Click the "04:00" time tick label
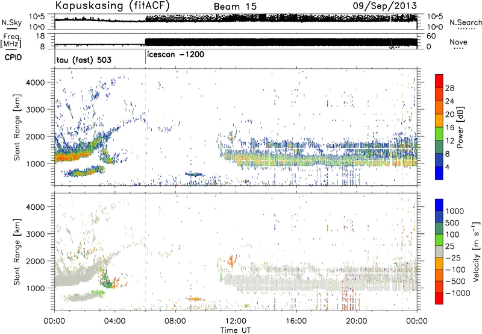Viewport: 482px width, 334px height. tap(114, 321)
